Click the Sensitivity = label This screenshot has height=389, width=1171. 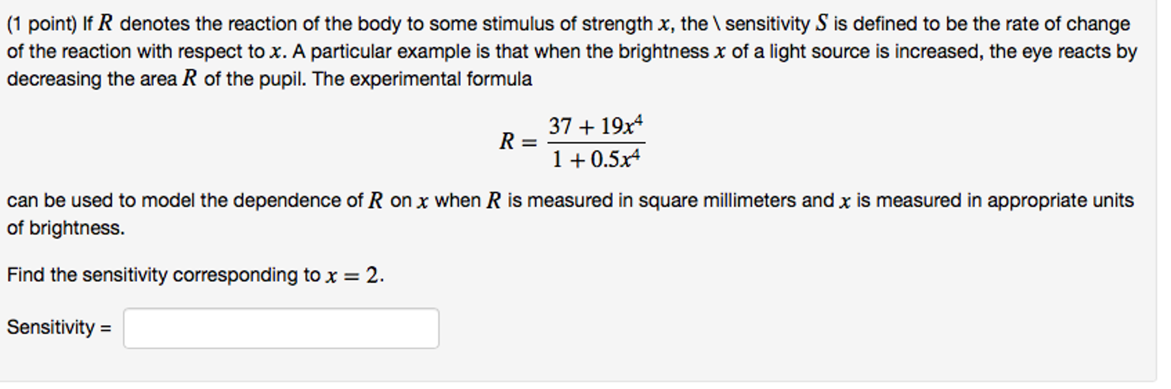[57, 328]
